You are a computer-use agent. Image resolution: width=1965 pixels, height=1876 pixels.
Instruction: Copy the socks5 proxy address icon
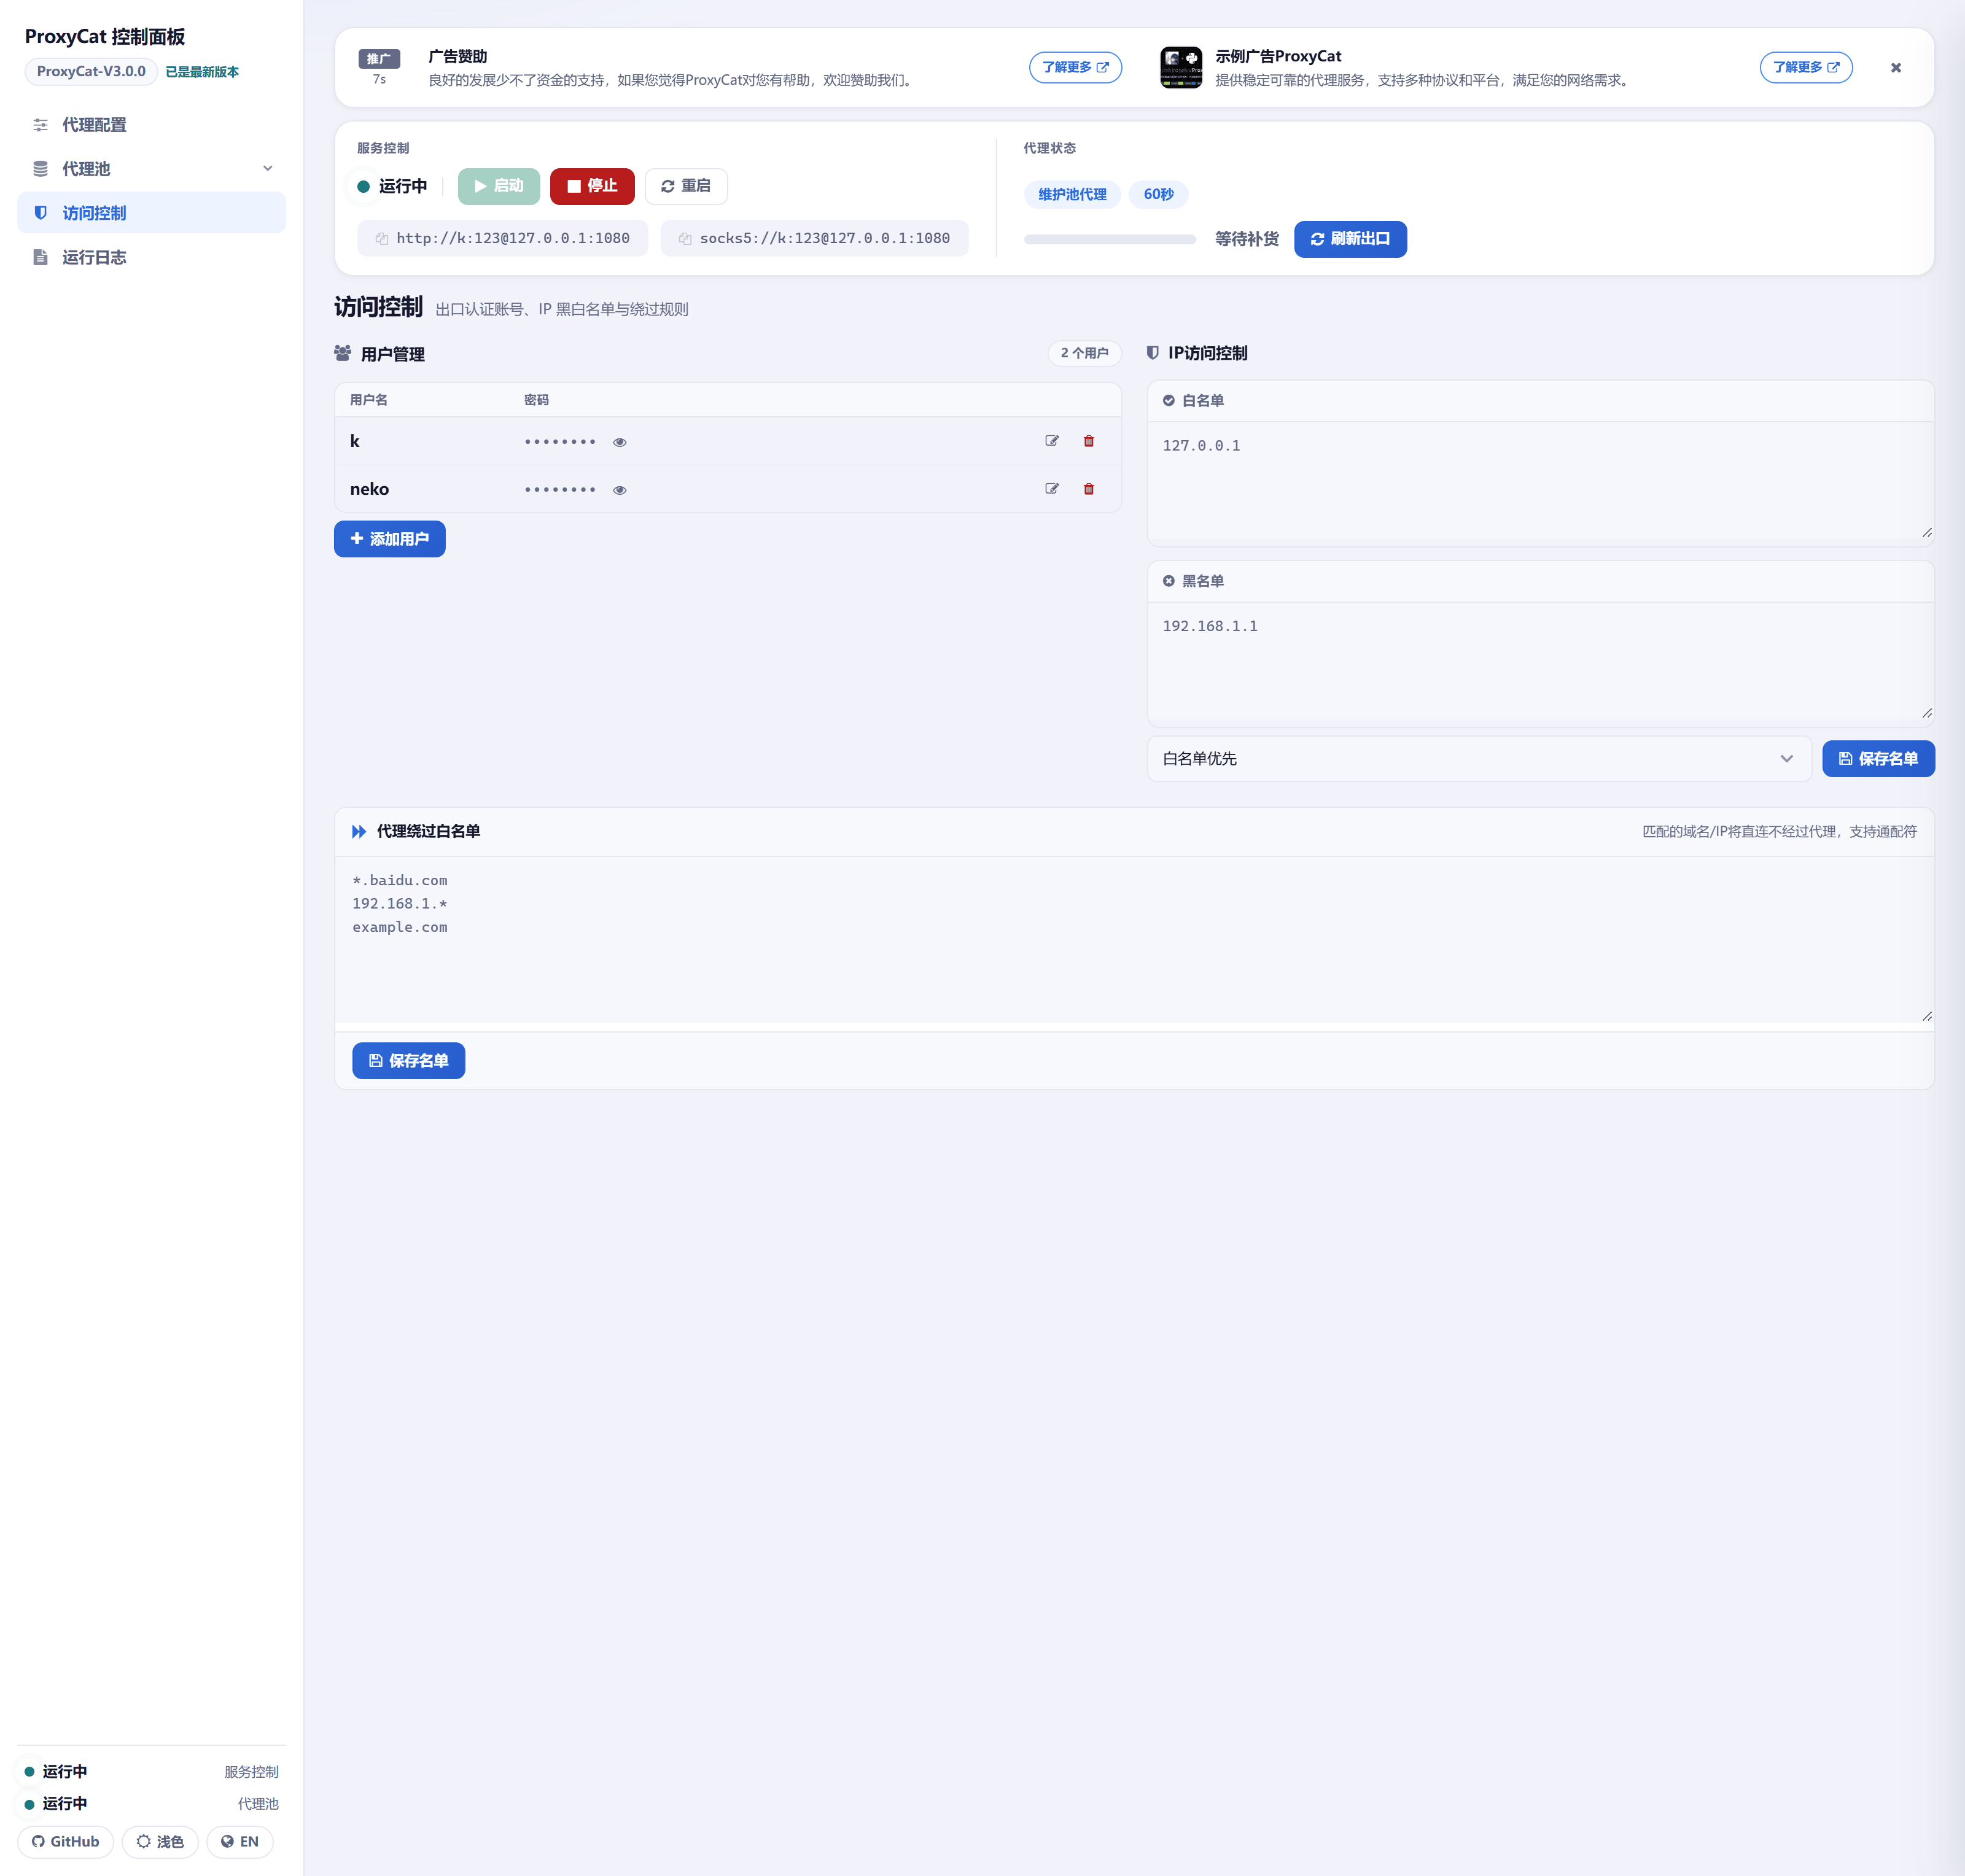pos(685,238)
